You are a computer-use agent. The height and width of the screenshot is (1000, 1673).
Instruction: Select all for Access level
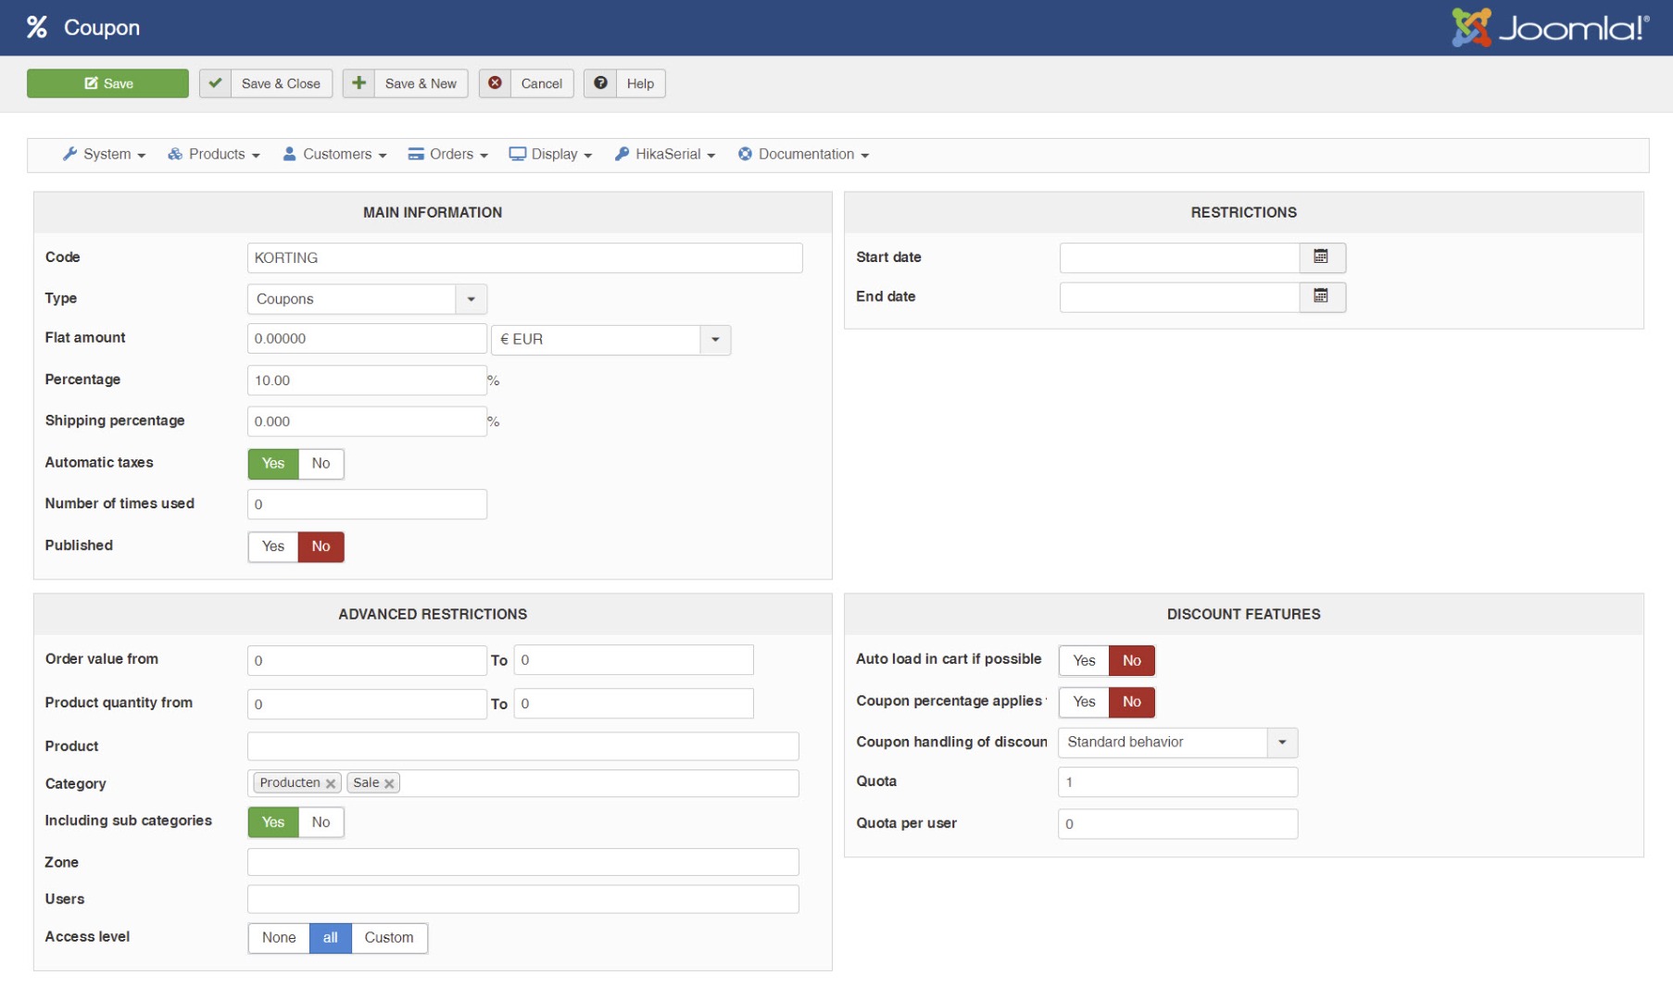pos(331,938)
